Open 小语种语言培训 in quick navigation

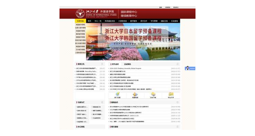coord(80,53)
